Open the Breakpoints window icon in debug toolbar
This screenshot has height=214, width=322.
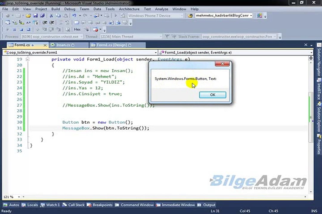point(95,29)
